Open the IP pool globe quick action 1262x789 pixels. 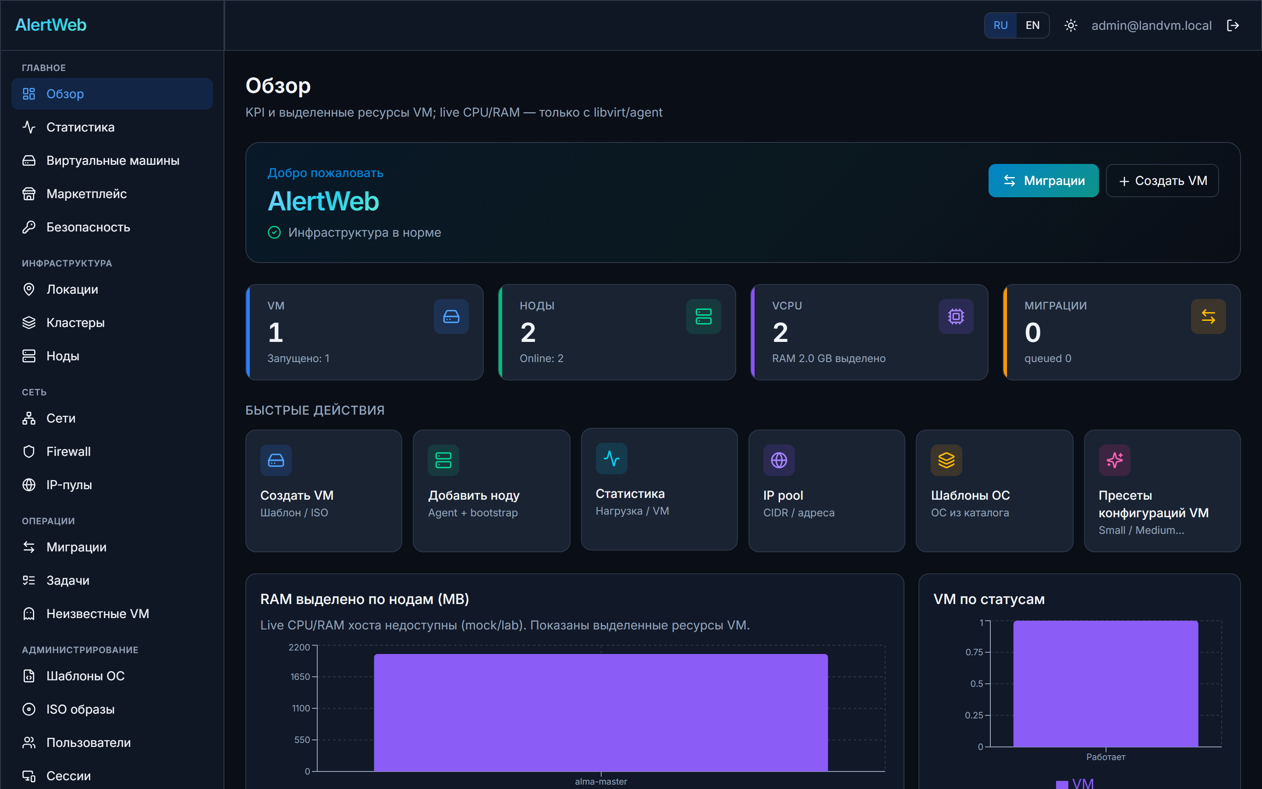pyautogui.click(x=779, y=460)
